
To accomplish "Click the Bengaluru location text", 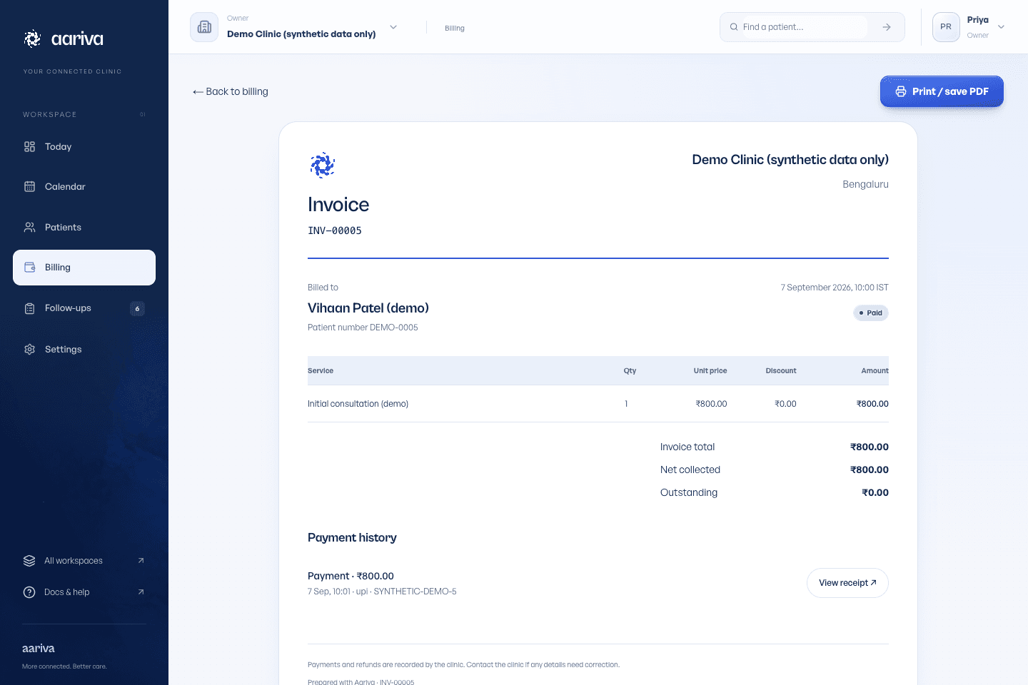I will 865,184.
